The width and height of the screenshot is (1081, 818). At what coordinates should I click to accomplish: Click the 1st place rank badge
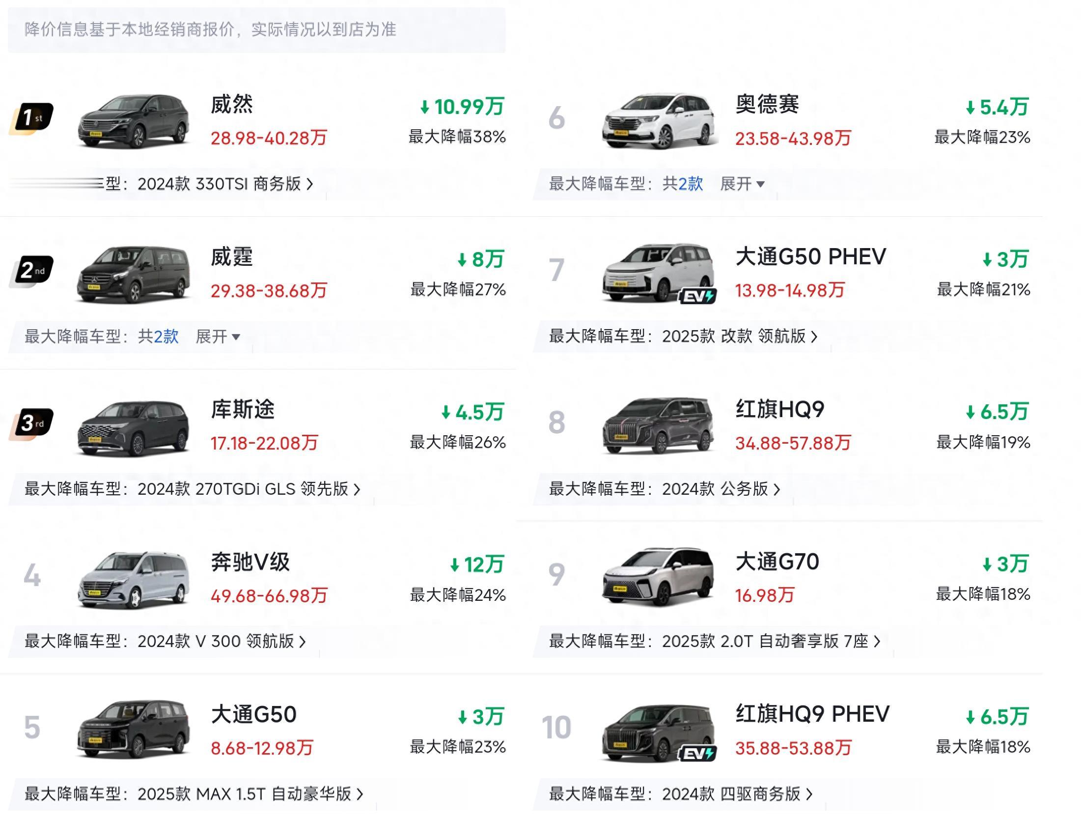(x=32, y=117)
